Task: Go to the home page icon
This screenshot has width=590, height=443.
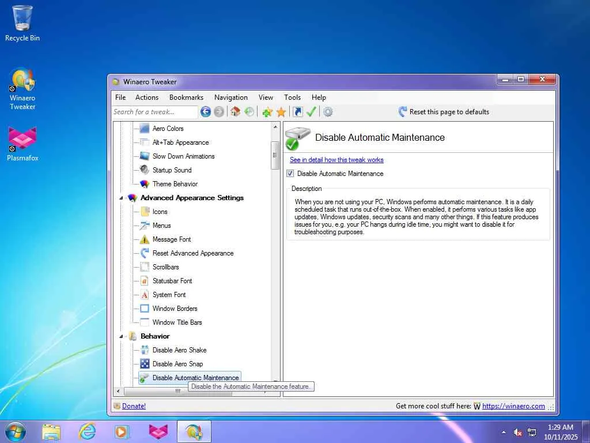Action: point(236,111)
